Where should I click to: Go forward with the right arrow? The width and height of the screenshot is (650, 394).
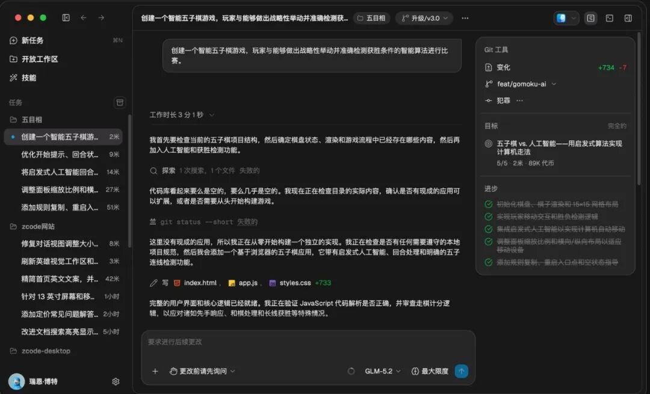101,17
